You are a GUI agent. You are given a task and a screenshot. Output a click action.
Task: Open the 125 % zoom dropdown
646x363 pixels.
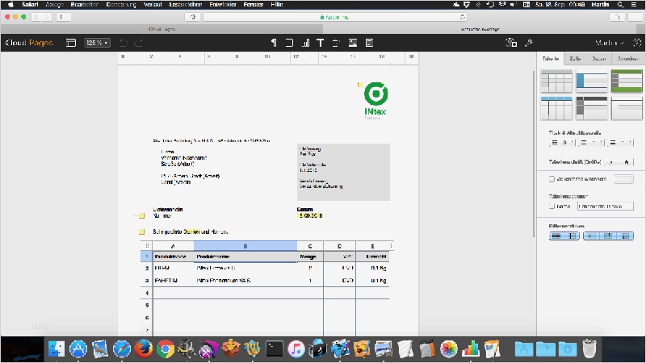click(97, 43)
